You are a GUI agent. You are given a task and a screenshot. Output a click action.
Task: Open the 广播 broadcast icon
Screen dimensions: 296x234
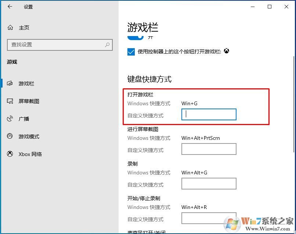(x=10, y=118)
